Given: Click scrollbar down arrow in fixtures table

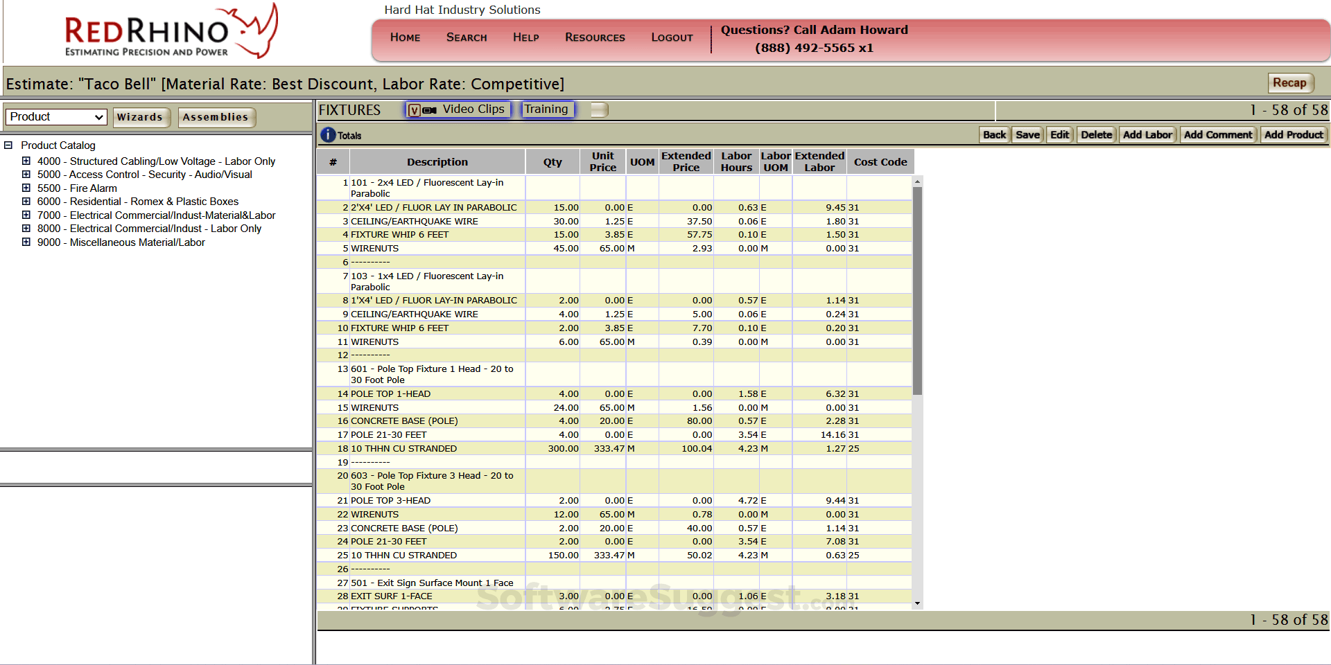Looking at the screenshot, I should tap(917, 603).
